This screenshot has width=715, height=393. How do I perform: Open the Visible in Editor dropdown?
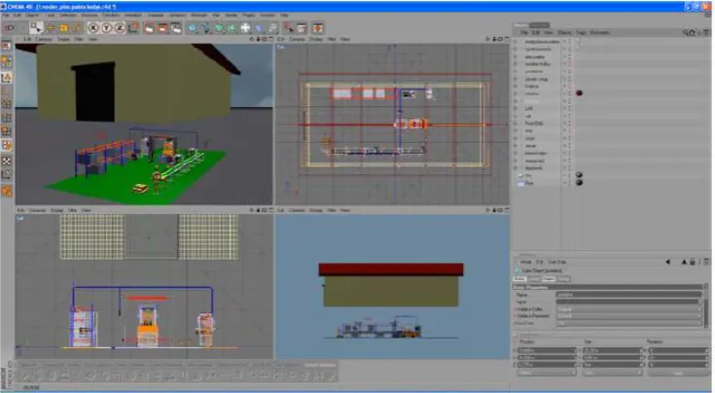pyautogui.click(x=628, y=309)
